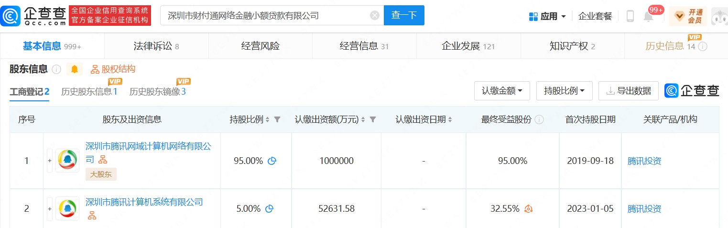Screen dimensions: 728x228
Task: Sort by 持股比例 column arrows
Action: point(267,119)
